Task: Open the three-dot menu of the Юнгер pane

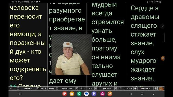Action: [85, 88]
